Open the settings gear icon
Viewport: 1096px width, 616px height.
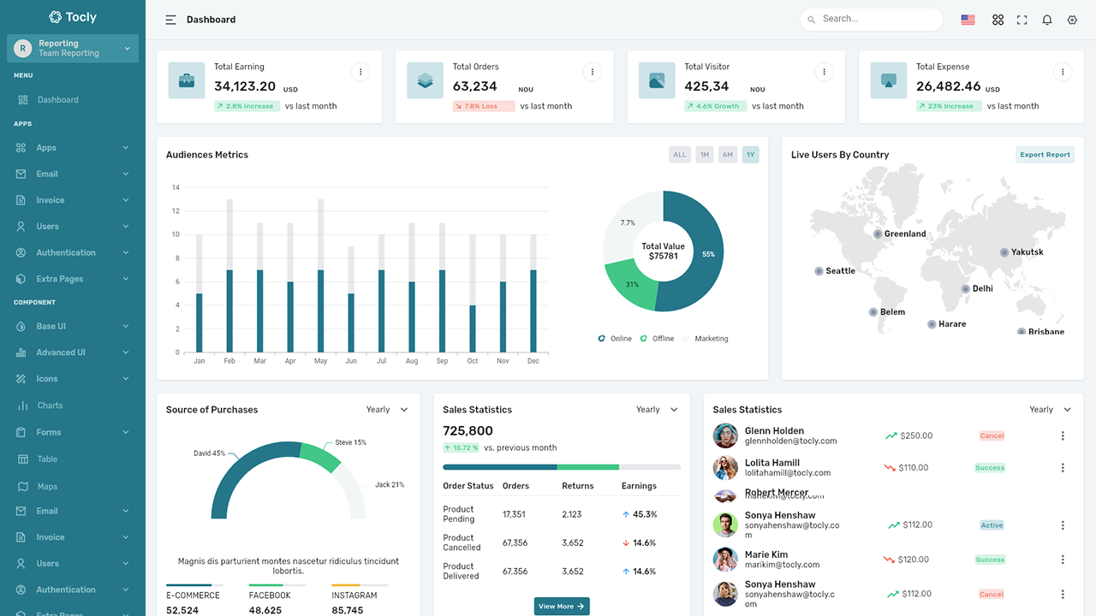pyautogui.click(x=1072, y=19)
